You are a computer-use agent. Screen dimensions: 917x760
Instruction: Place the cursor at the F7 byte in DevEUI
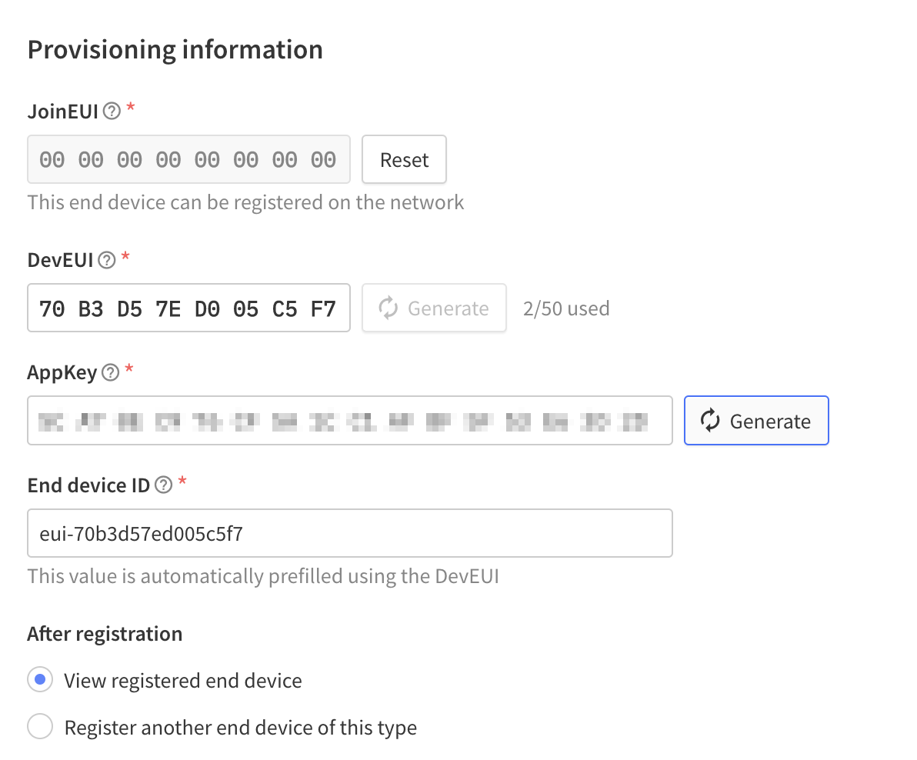tap(323, 308)
